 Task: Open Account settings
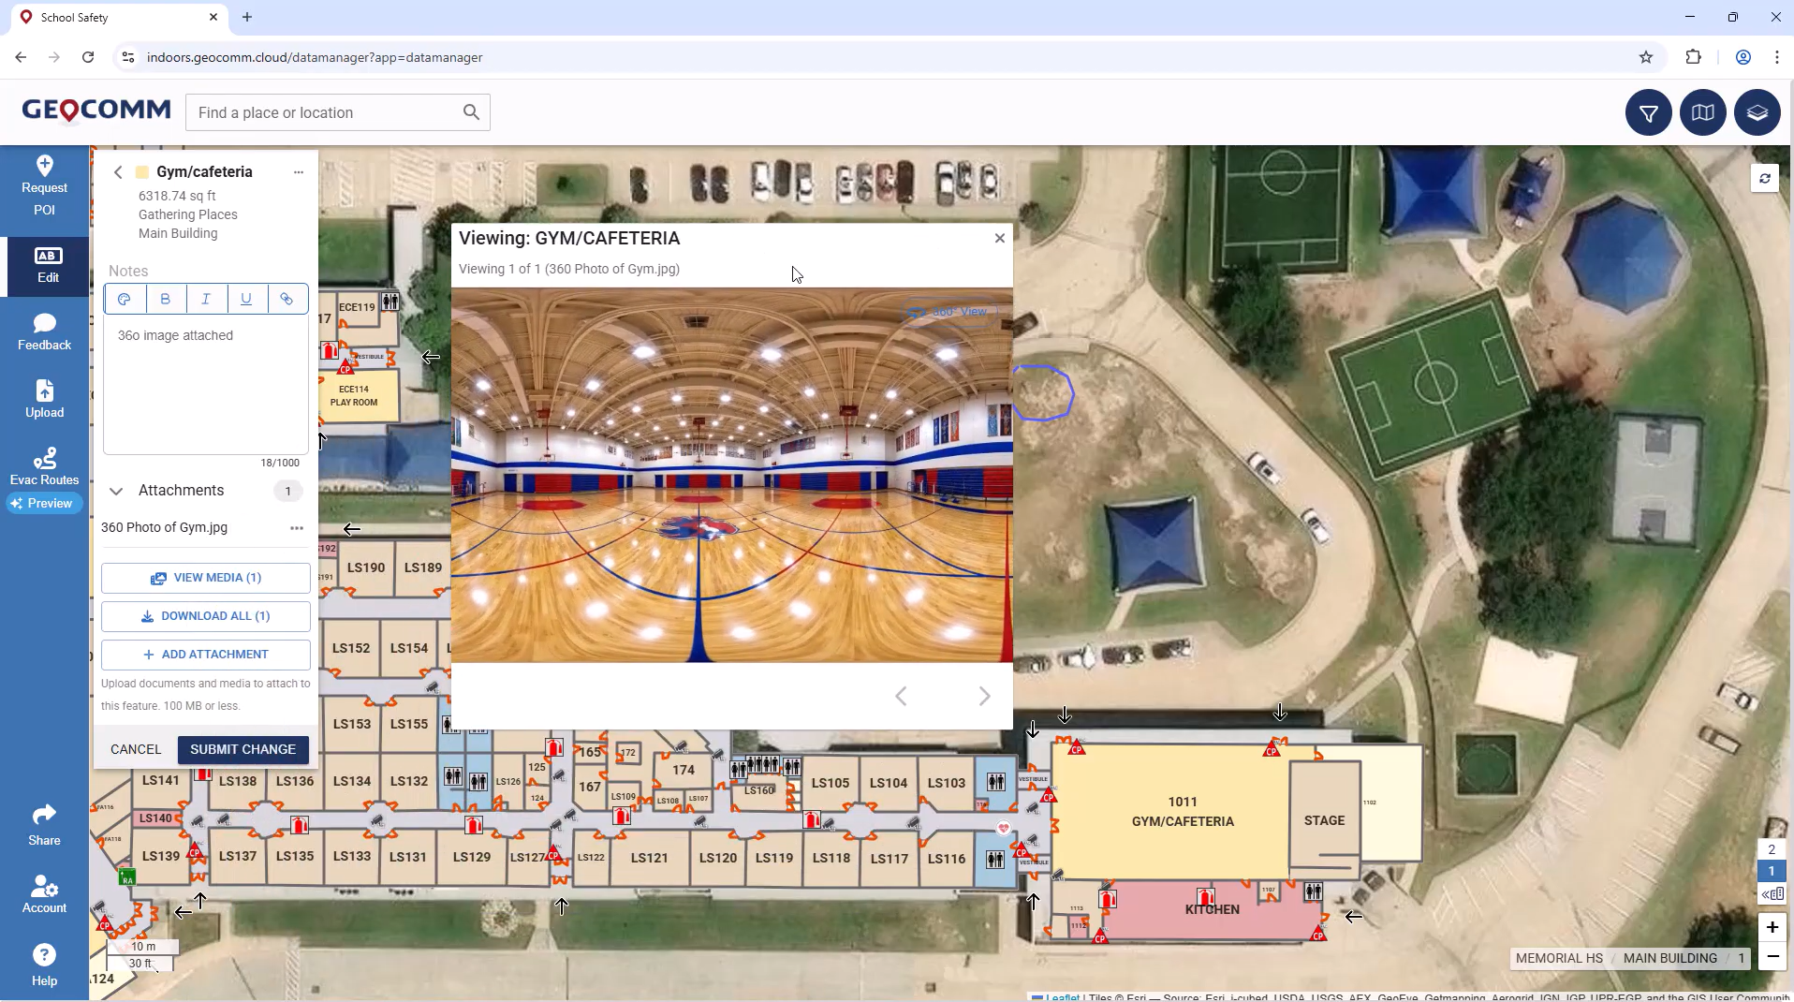click(x=44, y=893)
